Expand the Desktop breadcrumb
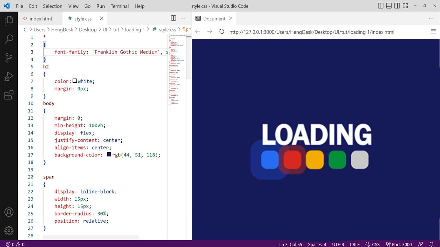The height and width of the screenshot is (247, 440). 88,30
